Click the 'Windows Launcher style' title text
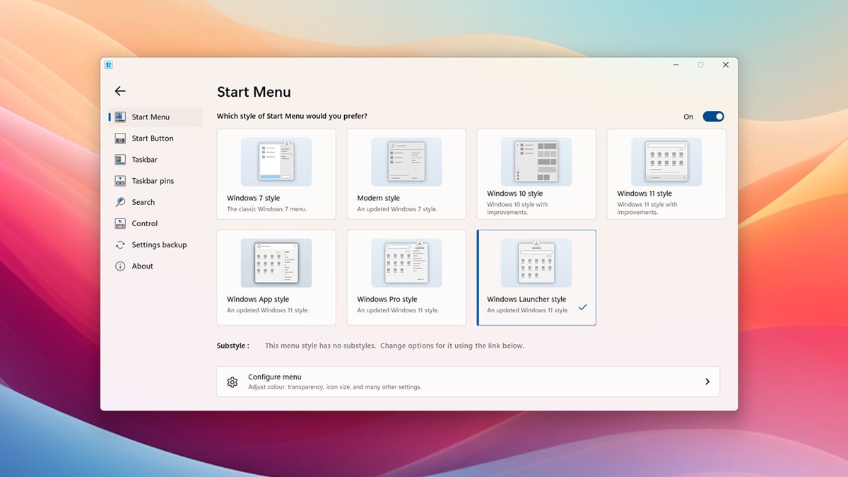The image size is (848, 477). pyautogui.click(x=526, y=300)
